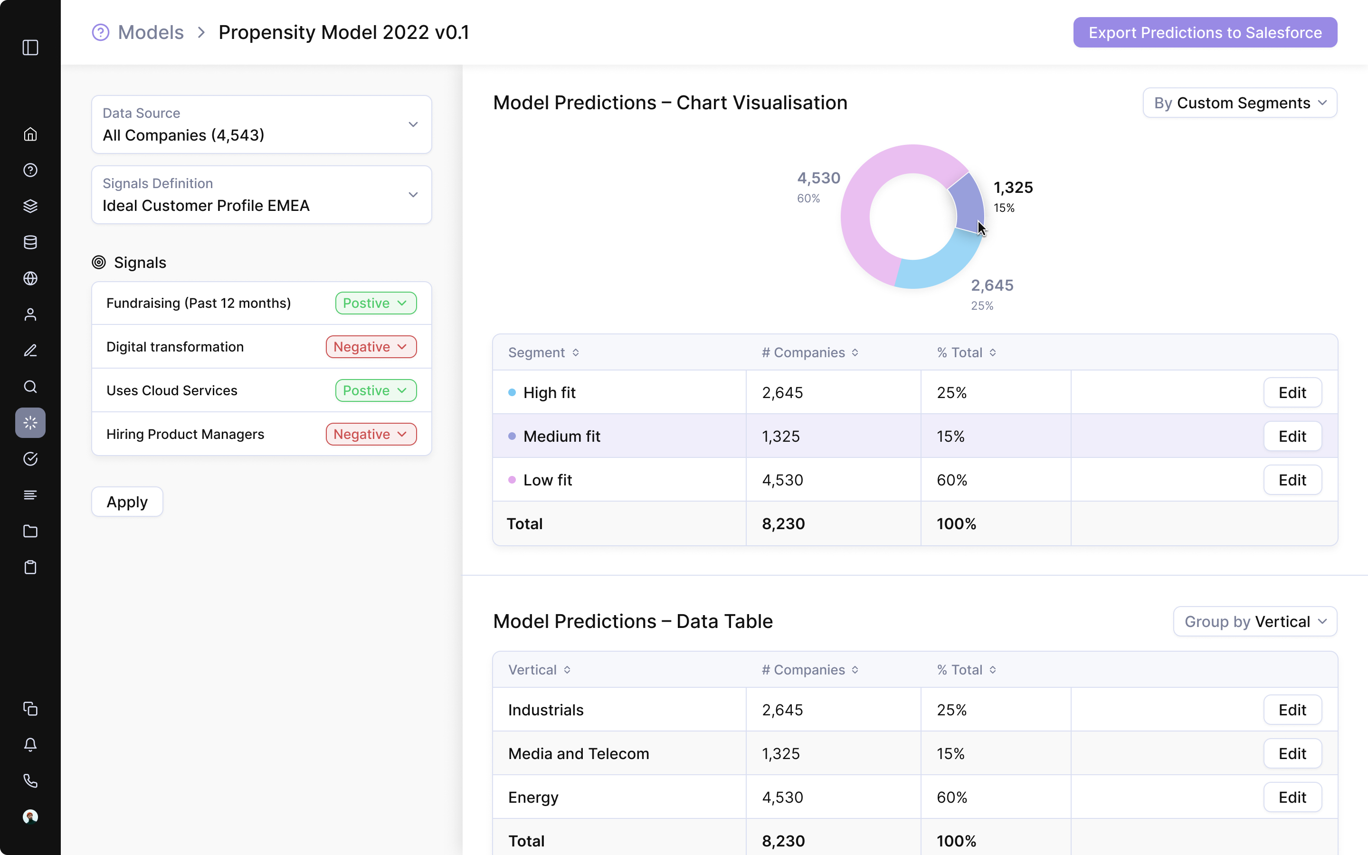Toggle the sidebar panel icon
Image resolution: width=1368 pixels, height=855 pixels.
(30, 47)
